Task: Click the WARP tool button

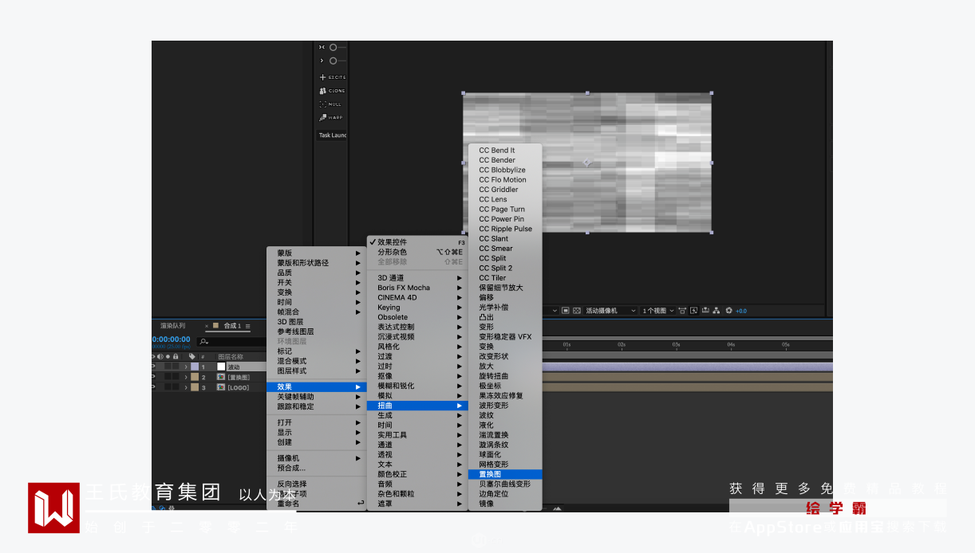Action: pos(332,117)
